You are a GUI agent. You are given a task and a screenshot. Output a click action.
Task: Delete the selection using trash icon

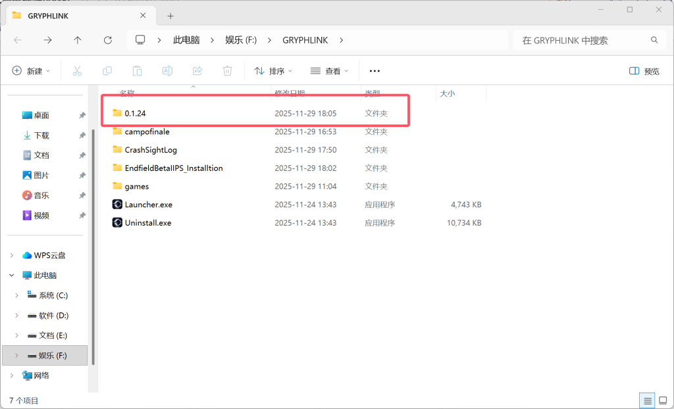[227, 70]
